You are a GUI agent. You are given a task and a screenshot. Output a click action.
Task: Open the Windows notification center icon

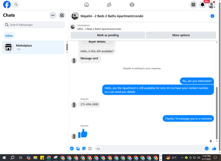(x=215, y=157)
